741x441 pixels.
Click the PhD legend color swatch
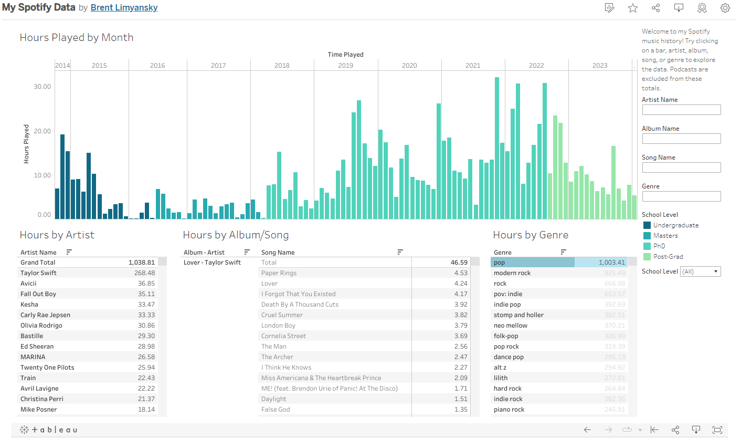click(x=647, y=246)
